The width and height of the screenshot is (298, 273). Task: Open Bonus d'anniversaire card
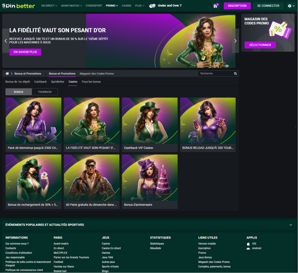(x=150, y=182)
